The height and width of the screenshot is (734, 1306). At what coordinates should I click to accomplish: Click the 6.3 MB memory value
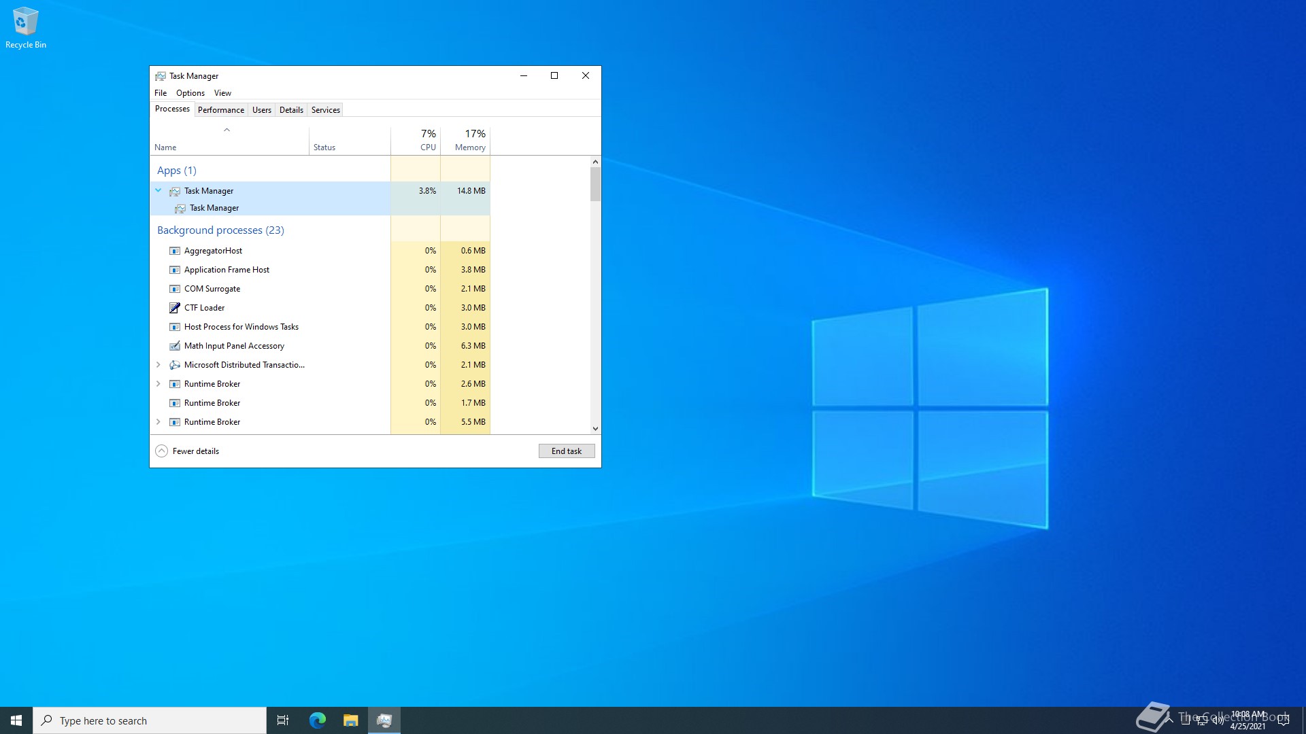(473, 346)
